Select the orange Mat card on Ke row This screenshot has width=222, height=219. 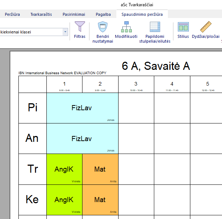pyautogui.click(x=100, y=200)
